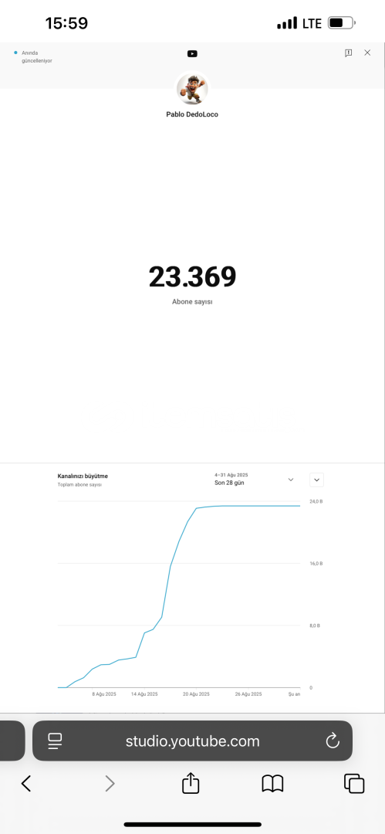Expand the chart options chevron button

tap(316, 480)
